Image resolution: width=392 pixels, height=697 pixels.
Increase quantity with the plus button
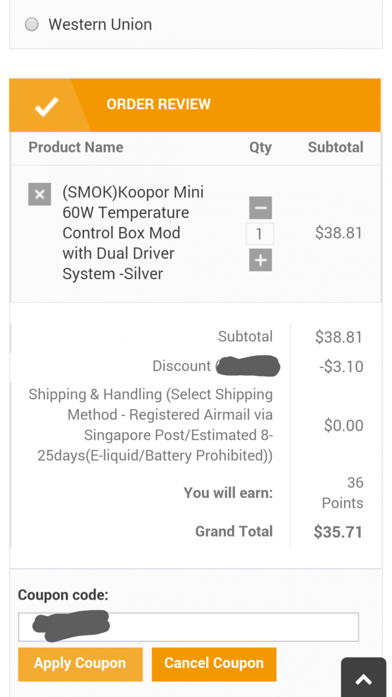[x=260, y=260]
